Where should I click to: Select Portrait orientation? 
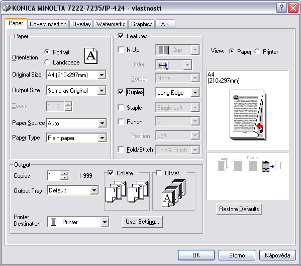tap(47, 52)
